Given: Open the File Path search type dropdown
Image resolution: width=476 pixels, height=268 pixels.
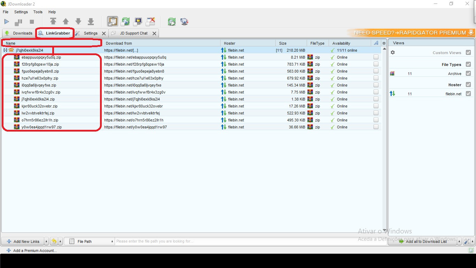Looking at the screenshot, I should [90, 241].
